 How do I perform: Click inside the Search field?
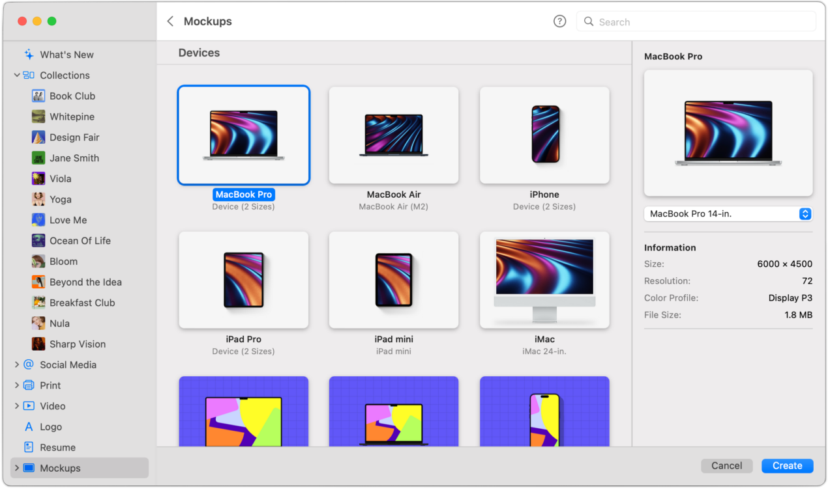point(696,21)
